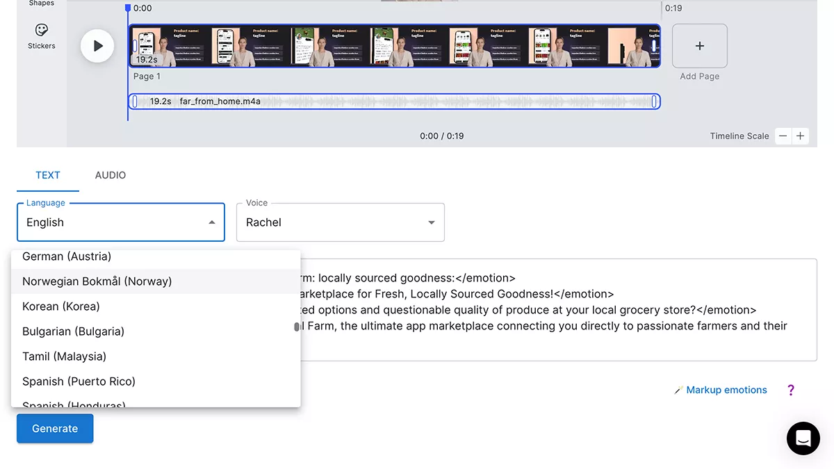Click the Markup emotions link

tap(726, 390)
